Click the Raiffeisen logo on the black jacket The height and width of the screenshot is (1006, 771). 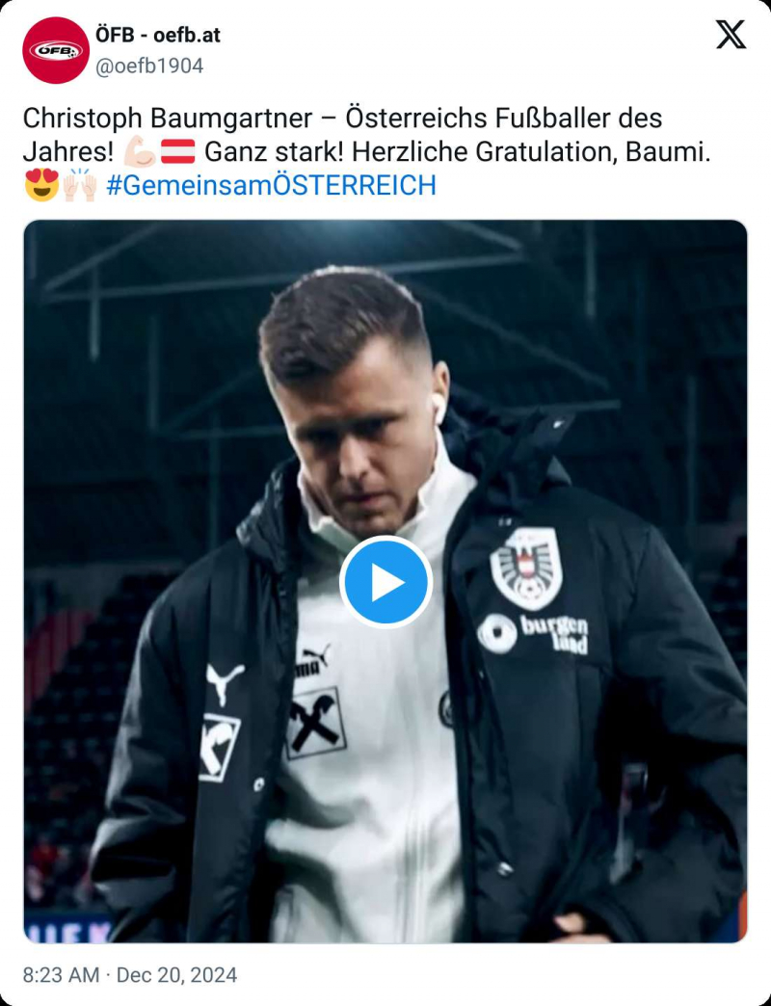click(x=219, y=747)
